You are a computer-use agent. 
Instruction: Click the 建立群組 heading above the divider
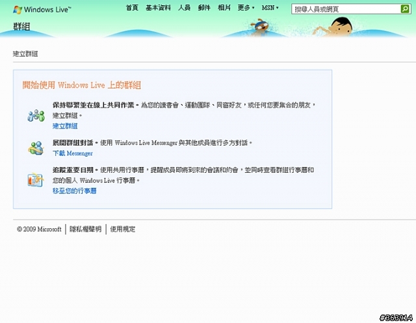point(25,54)
